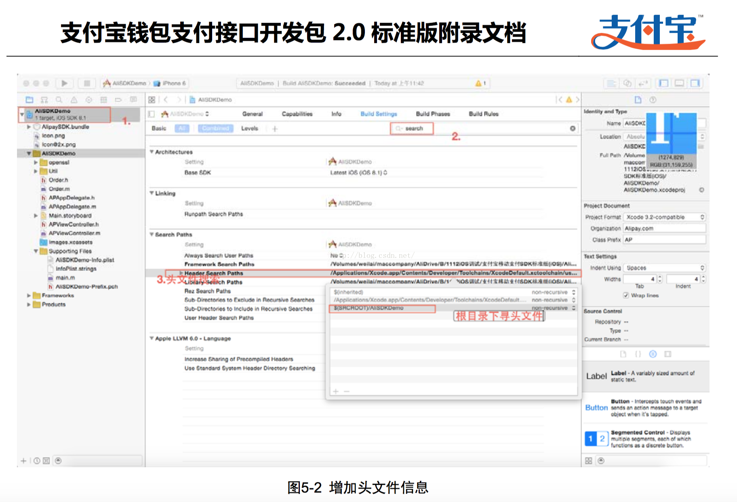This screenshot has height=502, width=737.
Task: Click the Organization field Alipay.com
Action: [x=665, y=228]
